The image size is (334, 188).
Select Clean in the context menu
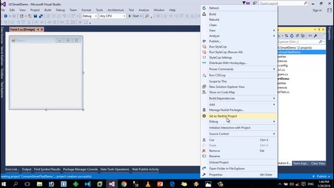point(239,25)
